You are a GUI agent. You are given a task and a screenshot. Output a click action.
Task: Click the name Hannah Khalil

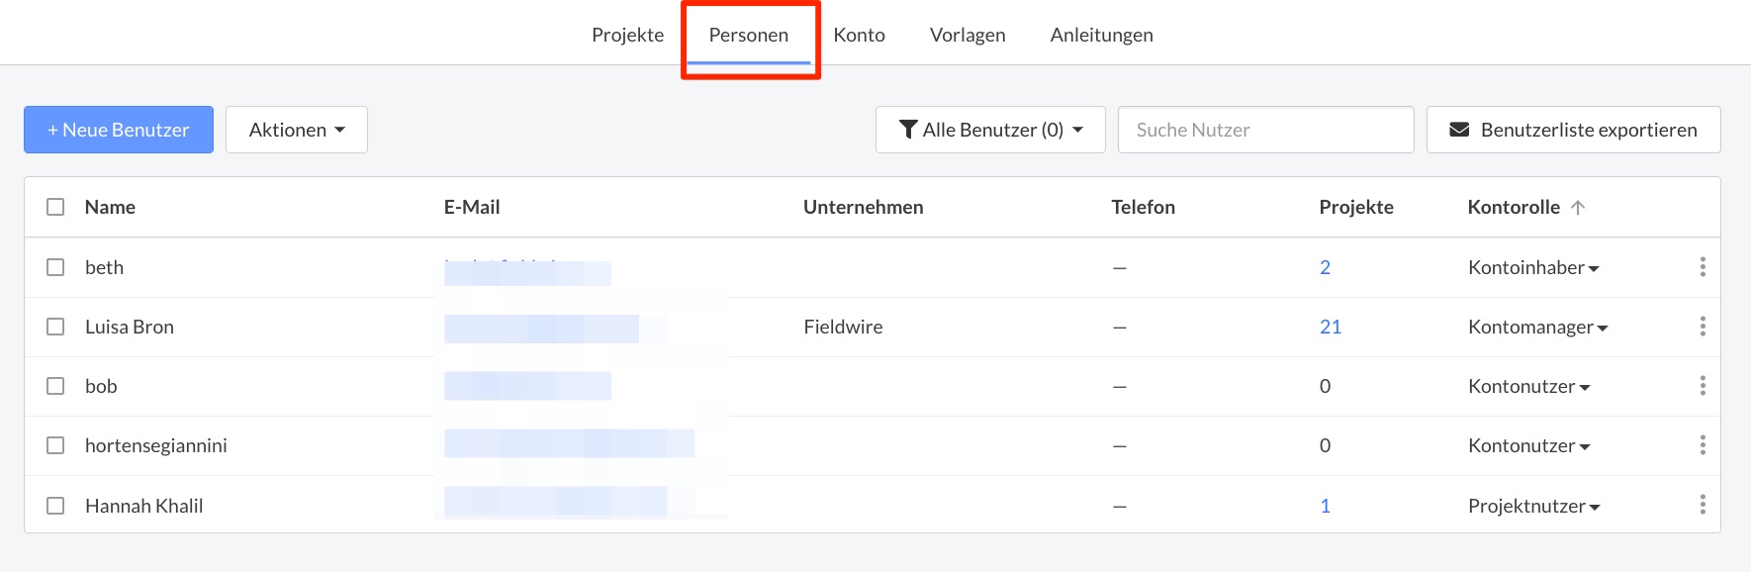pos(144,506)
